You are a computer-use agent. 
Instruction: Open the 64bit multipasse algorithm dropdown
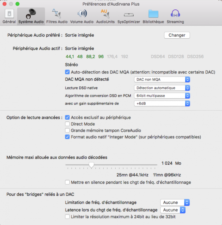162,96
